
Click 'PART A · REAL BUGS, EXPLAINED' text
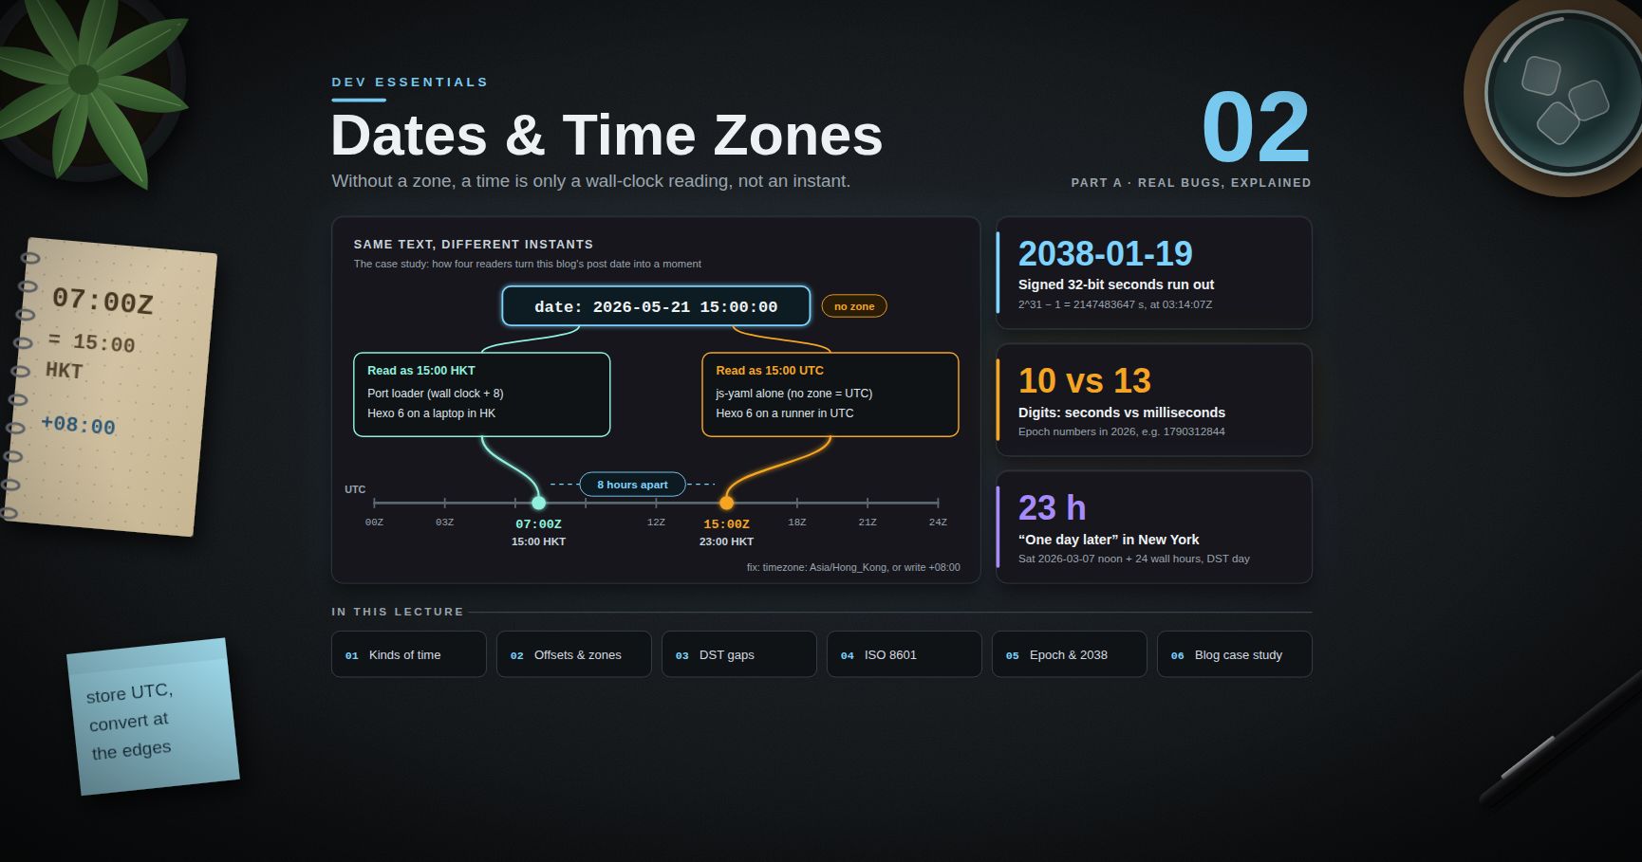tap(1191, 183)
